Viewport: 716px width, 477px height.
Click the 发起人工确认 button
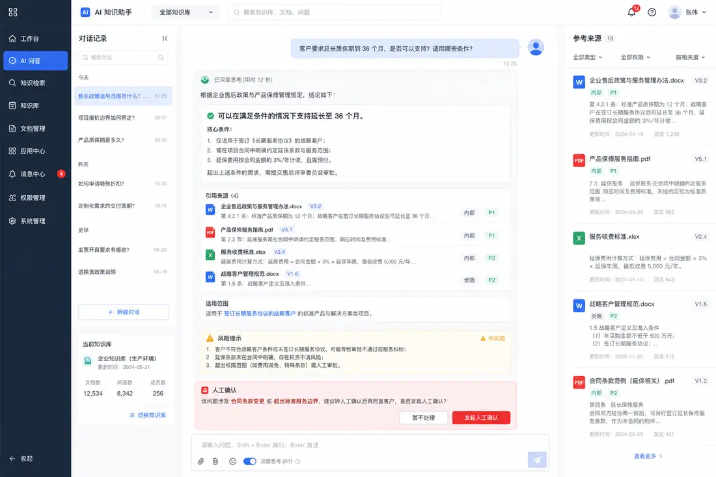coord(481,418)
